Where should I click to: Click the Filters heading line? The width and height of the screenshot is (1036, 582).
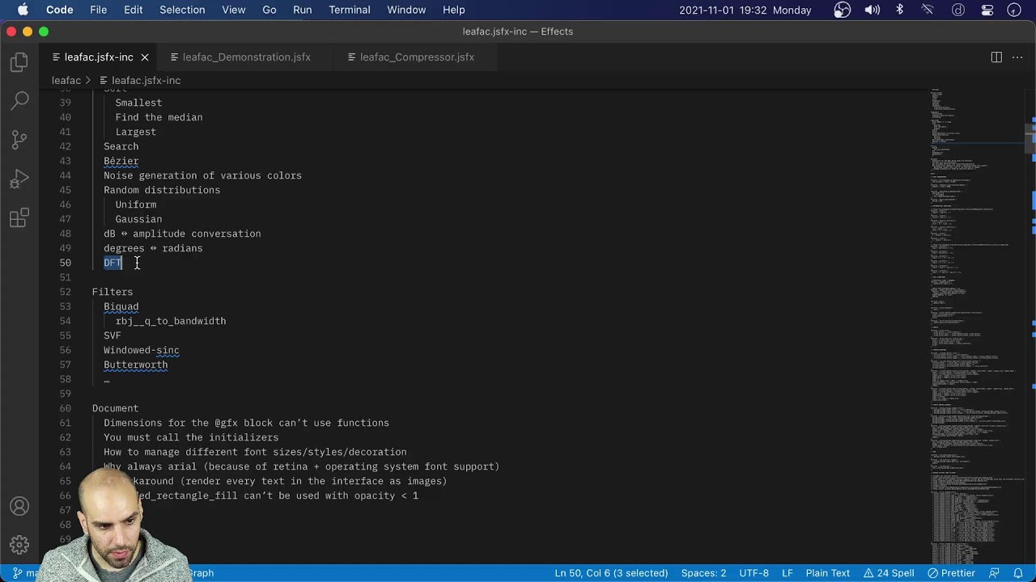tap(113, 292)
